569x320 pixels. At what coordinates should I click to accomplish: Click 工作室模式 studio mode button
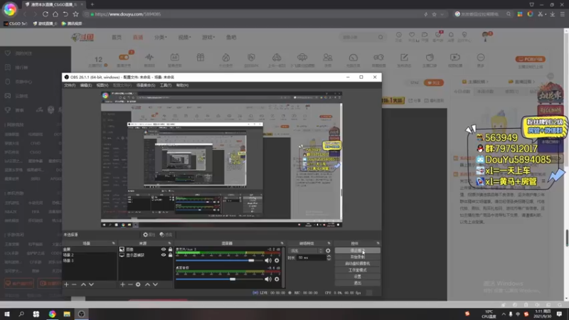coord(358,270)
